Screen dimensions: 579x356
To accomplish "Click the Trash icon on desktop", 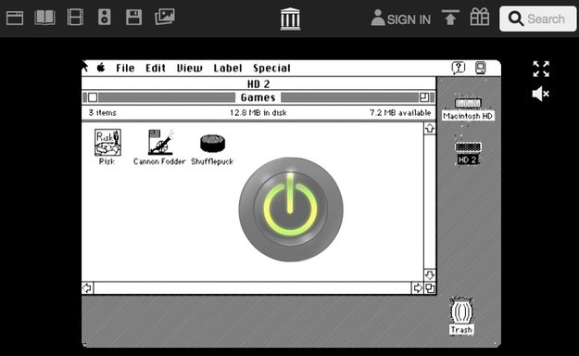I will (461, 311).
